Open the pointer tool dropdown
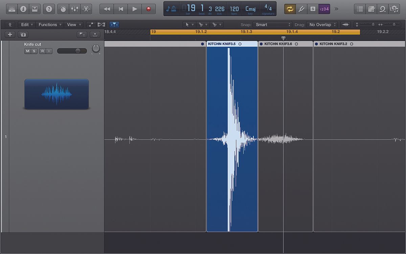 point(189,24)
